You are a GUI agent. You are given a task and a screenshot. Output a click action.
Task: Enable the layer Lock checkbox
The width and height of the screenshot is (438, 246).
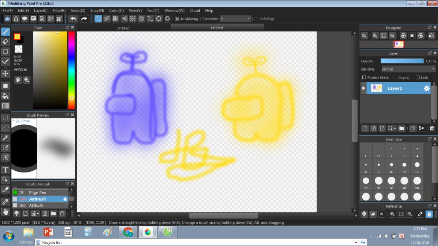tap(417, 78)
